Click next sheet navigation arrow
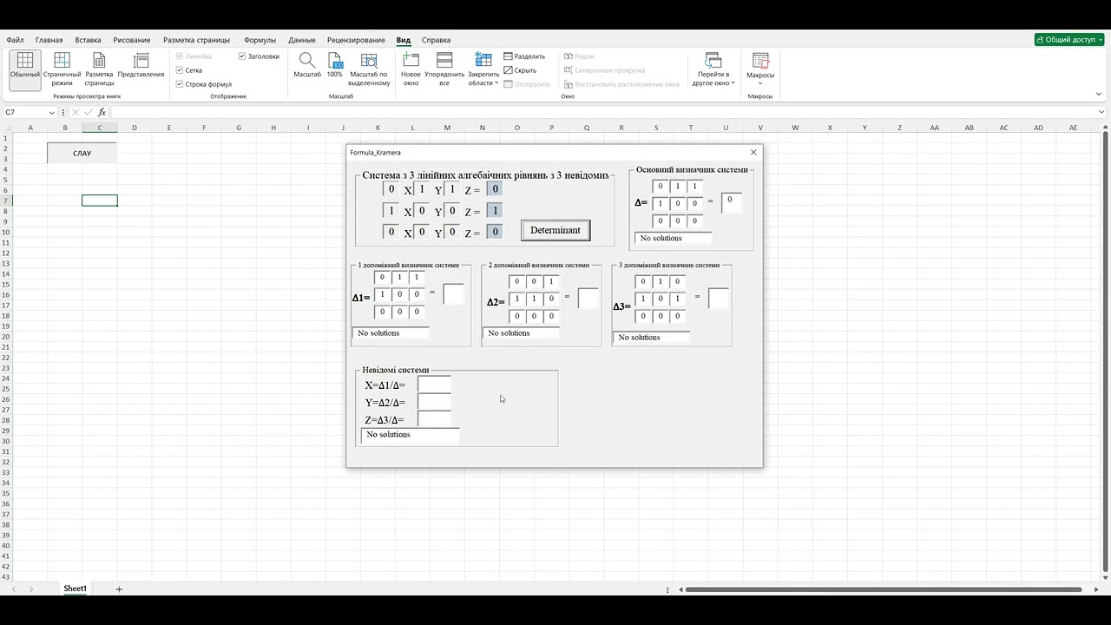 [31, 589]
